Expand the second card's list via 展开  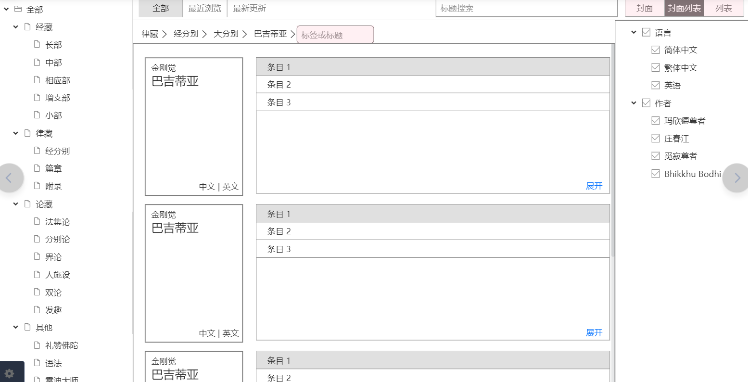594,332
